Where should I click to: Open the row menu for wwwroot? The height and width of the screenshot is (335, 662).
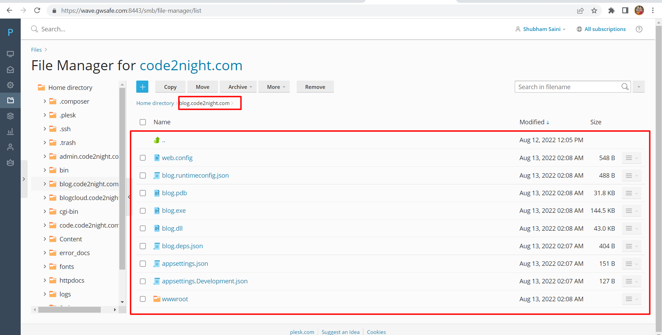631,299
